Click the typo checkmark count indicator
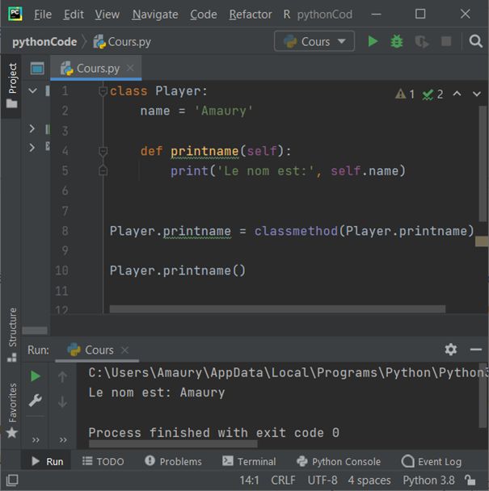The width and height of the screenshot is (489, 491). pyautogui.click(x=432, y=94)
